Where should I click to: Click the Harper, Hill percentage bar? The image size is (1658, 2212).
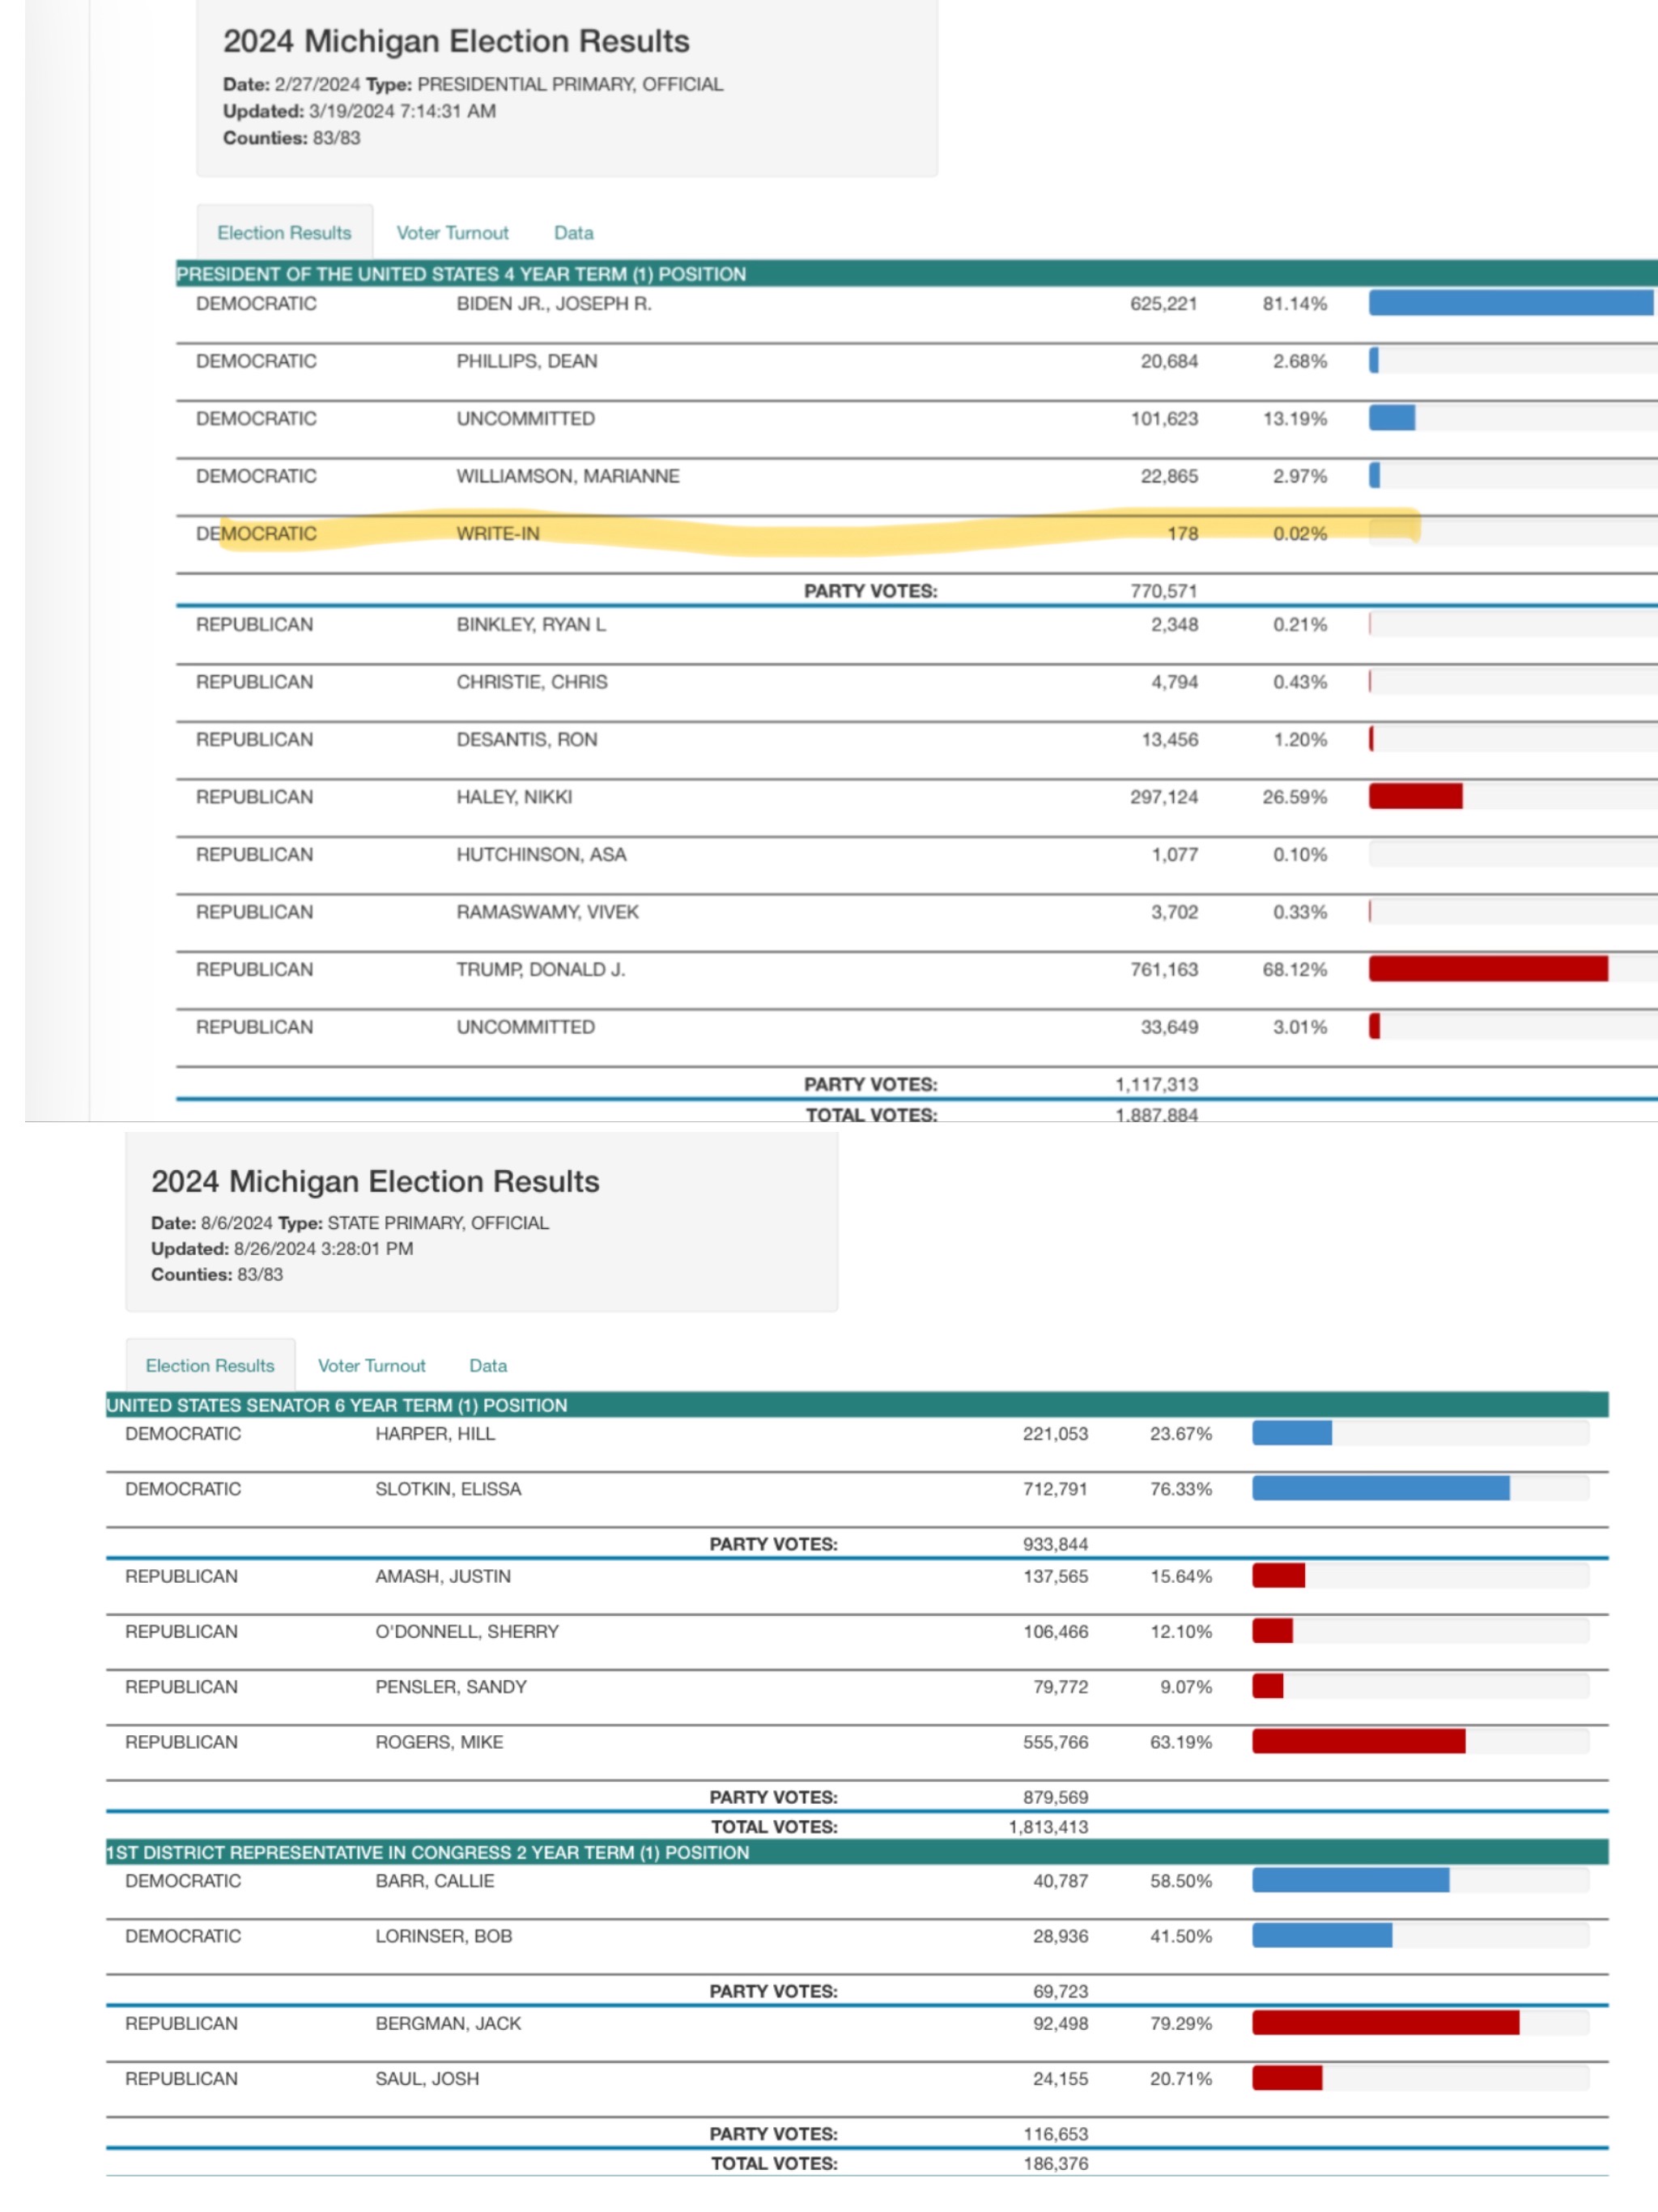point(1292,1433)
